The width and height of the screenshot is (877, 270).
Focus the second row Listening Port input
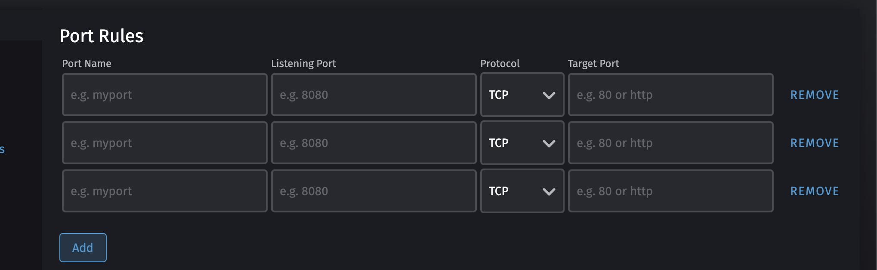(x=374, y=143)
